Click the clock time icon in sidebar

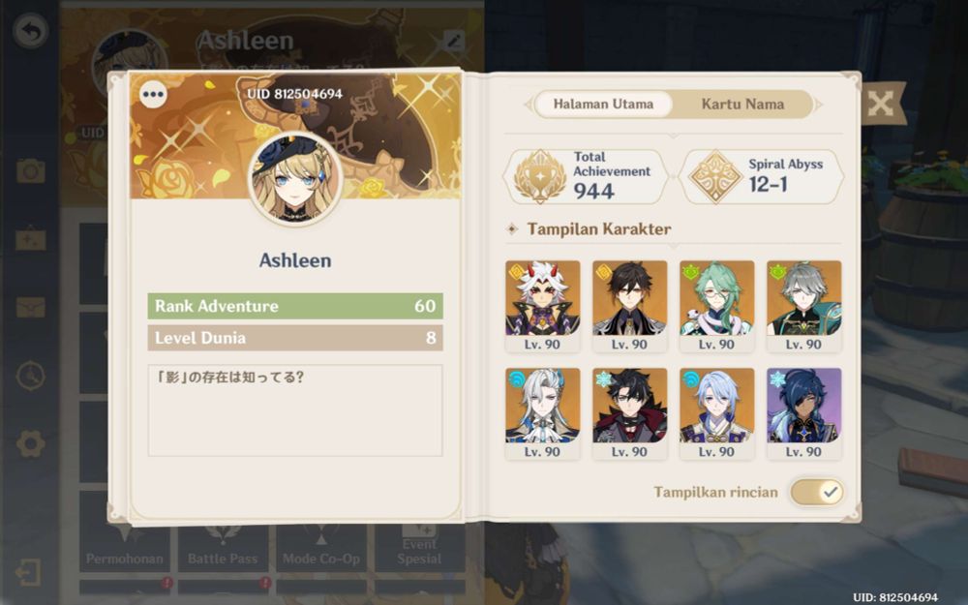tap(30, 376)
